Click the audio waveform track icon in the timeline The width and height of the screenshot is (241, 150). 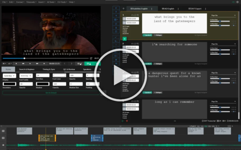(x=3, y=145)
